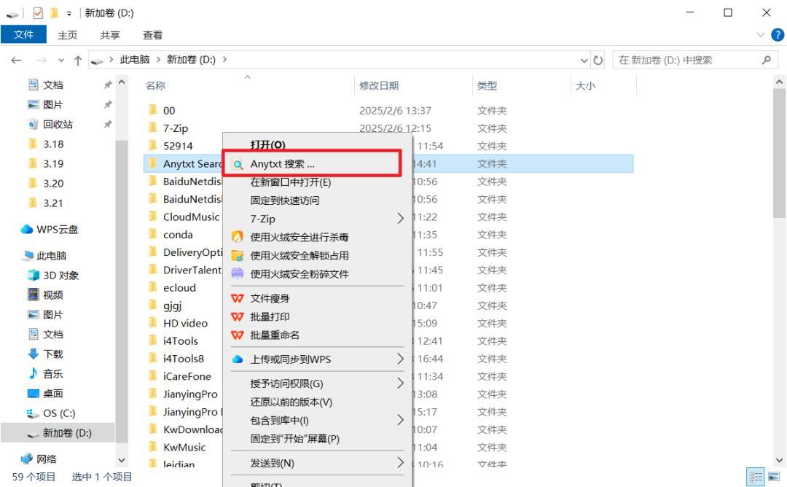Switch to details view in status bar
787x487 pixels.
point(756,476)
